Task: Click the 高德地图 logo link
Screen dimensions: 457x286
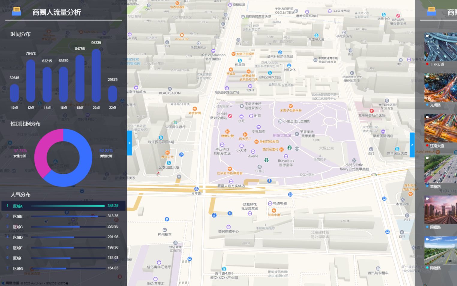Action: coord(10,283)
